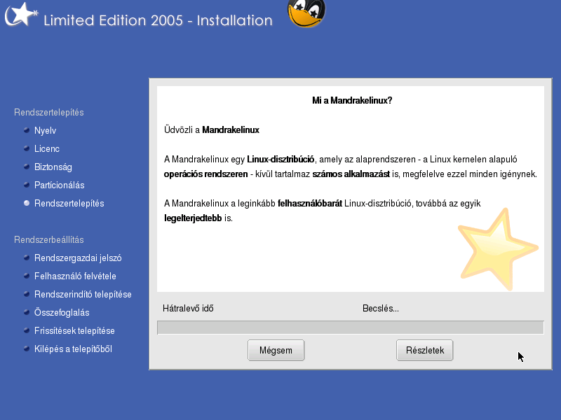Click the 'Hátralevő idő' label

[188, 308]
